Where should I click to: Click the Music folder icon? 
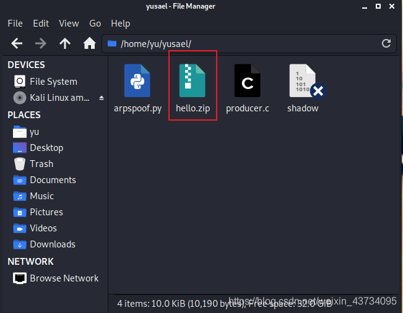pyautogui.click(x=20, y=196)
